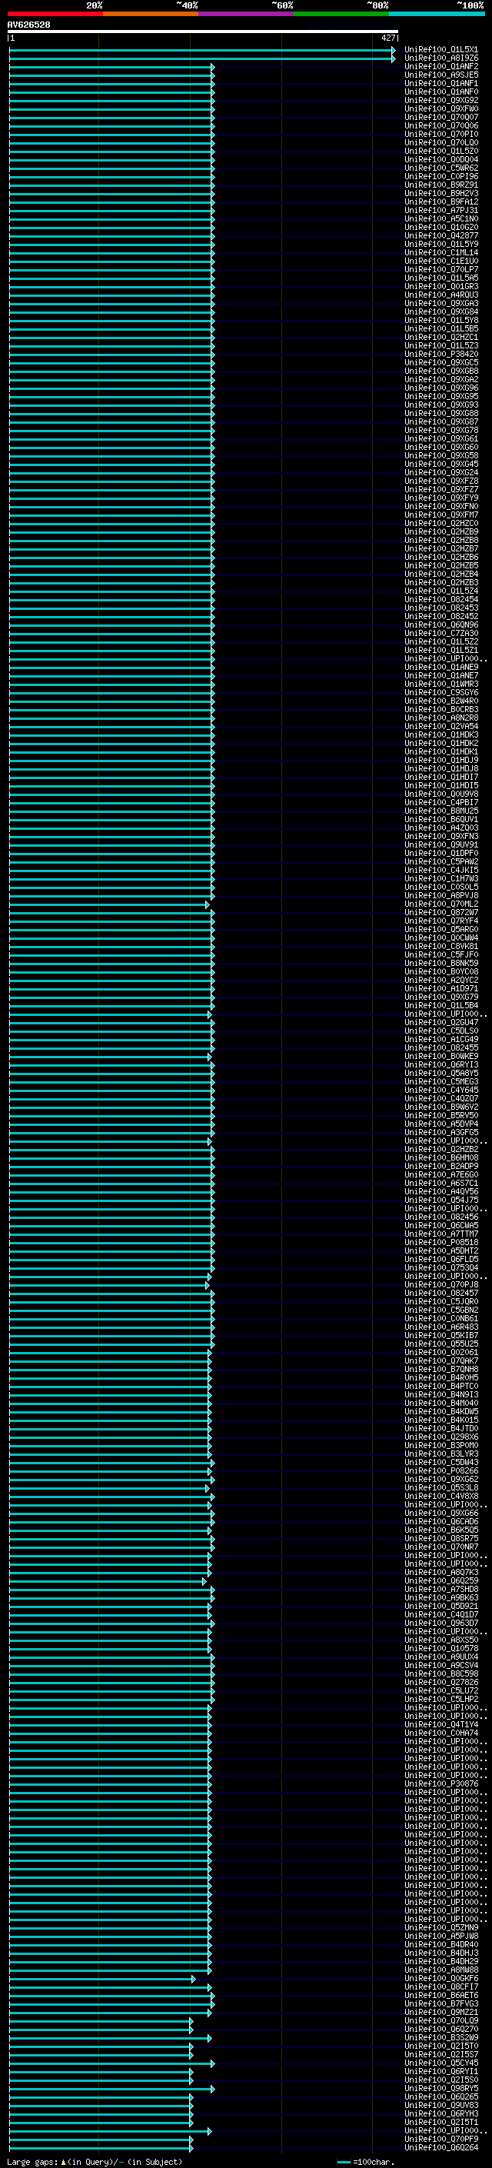Click the UniRef100_Q01GR3 label
Image resolution: width=492 pixels, height=2168 pixels.
(x=440, y=286)
